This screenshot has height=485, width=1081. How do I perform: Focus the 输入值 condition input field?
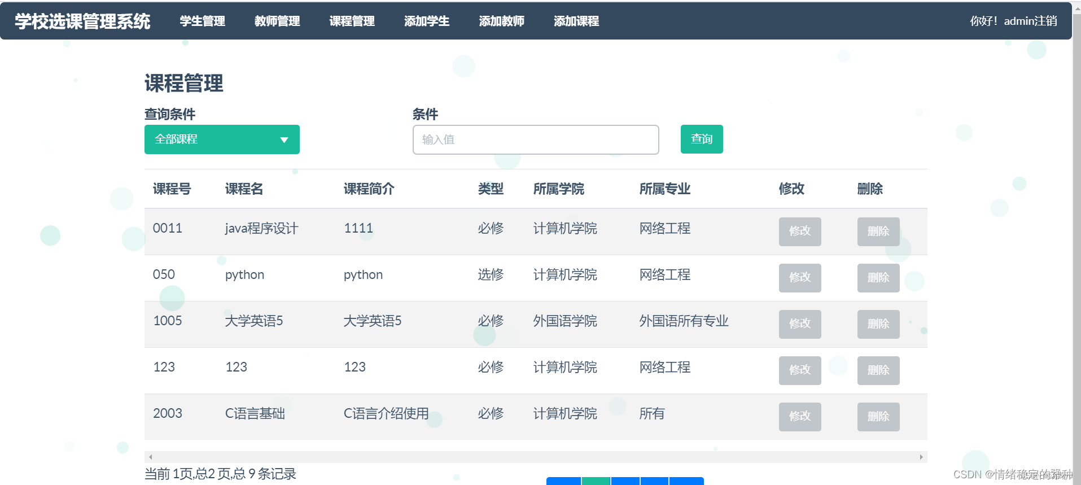click(x=536, y=139)
